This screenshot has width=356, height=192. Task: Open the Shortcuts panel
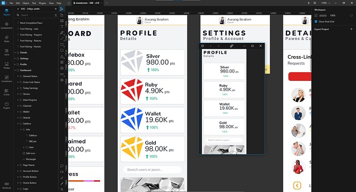[7, 186]
